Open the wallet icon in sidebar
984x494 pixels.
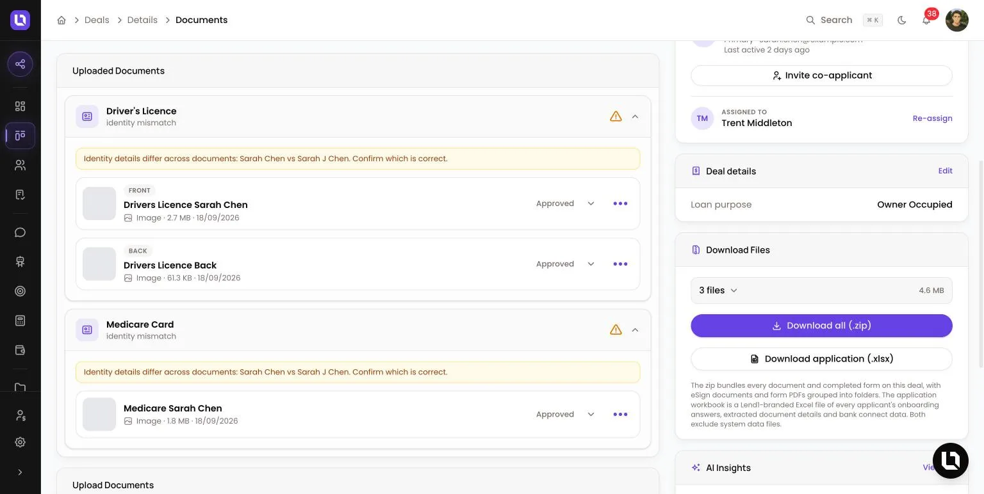[x=20, y=350]
